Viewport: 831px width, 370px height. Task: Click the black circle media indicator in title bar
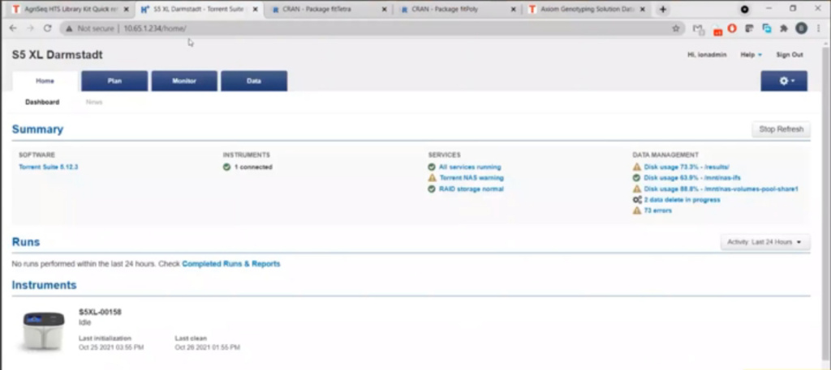pyautogui.click(x=745, y=9)
